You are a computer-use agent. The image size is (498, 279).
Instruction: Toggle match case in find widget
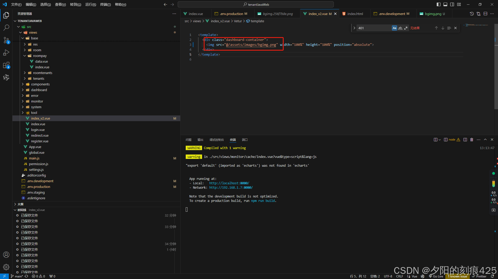coord(394,28)
